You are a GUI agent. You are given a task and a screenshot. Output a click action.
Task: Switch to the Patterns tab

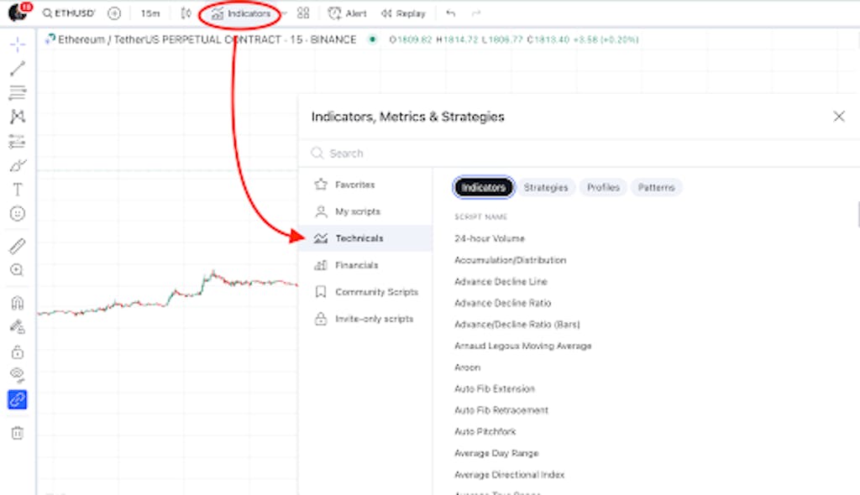pyautogui.click(x=656, y=187)
